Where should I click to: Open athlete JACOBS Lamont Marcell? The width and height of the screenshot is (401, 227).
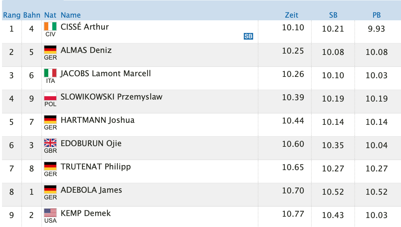106,73
